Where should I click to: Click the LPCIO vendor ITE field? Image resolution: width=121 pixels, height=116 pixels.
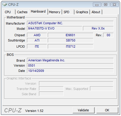click(37, 46)
